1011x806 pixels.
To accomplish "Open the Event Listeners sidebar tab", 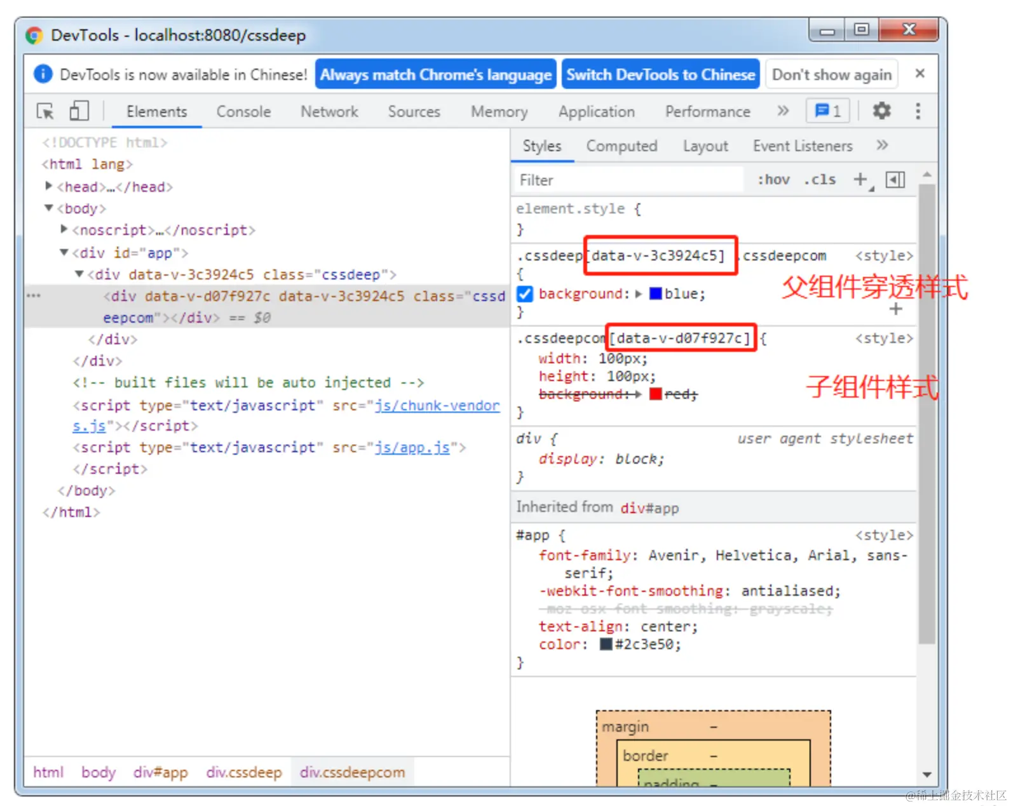I will click(x=803, y=146).
